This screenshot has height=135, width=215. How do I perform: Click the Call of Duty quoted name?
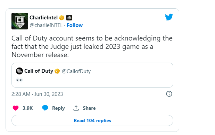(x=39, y=71)
